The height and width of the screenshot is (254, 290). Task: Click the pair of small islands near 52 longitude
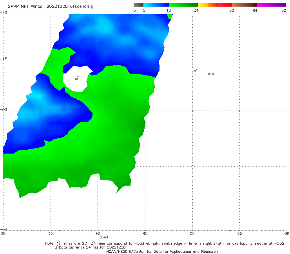(x=211, y=74)
